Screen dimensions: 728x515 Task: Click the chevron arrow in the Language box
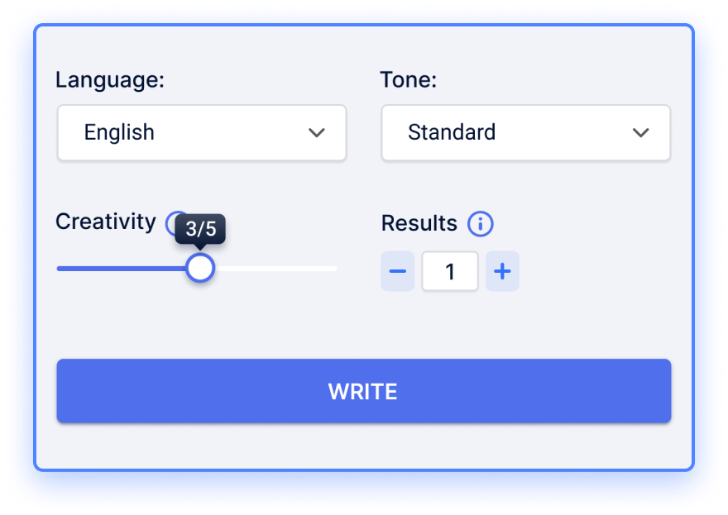[x=317, y=133]
